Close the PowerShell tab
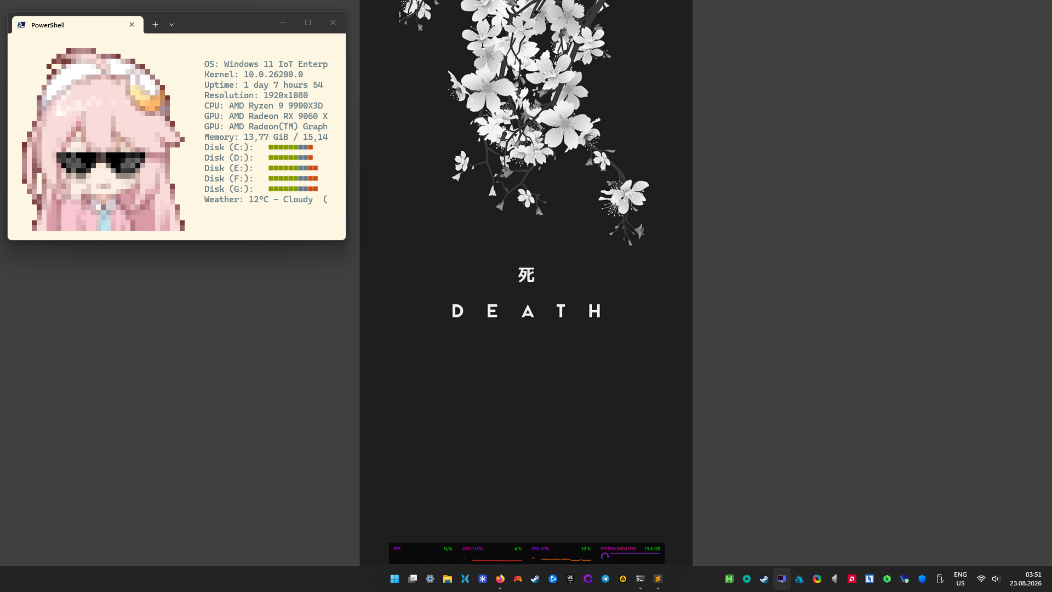 pos(132,25)
